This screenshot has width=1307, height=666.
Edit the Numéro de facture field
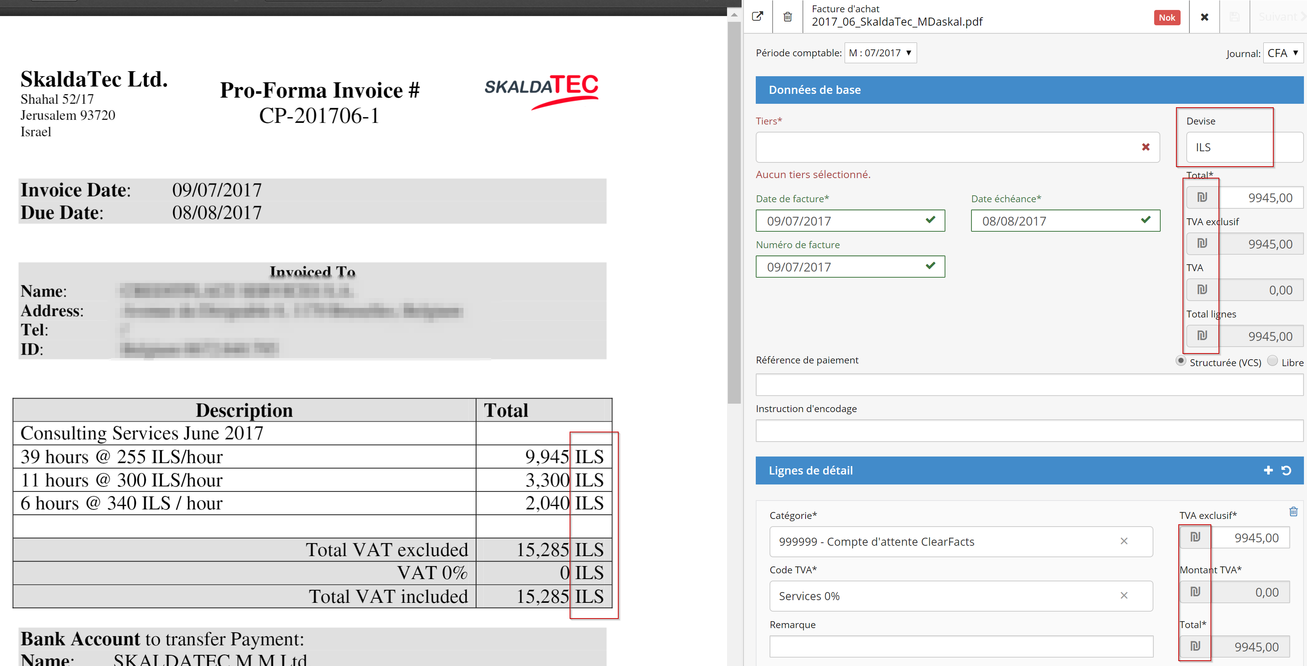(850, 267)
